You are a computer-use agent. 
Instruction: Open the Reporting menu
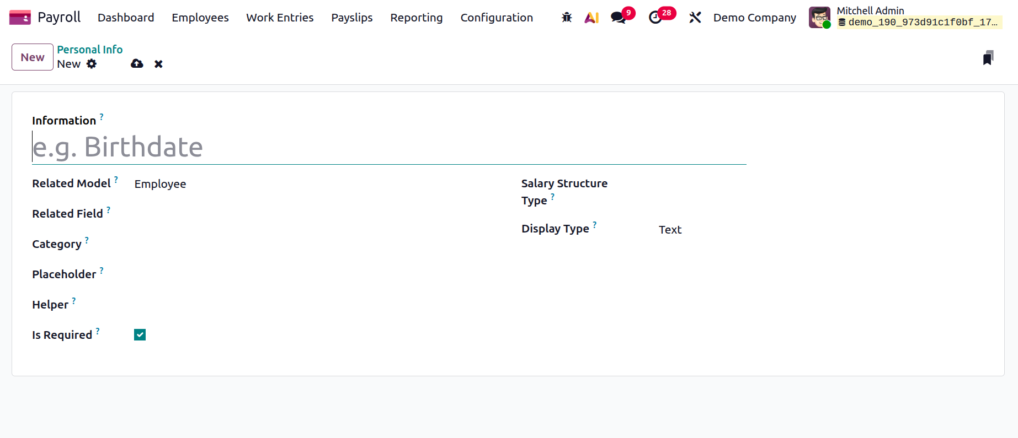(416, 18)
